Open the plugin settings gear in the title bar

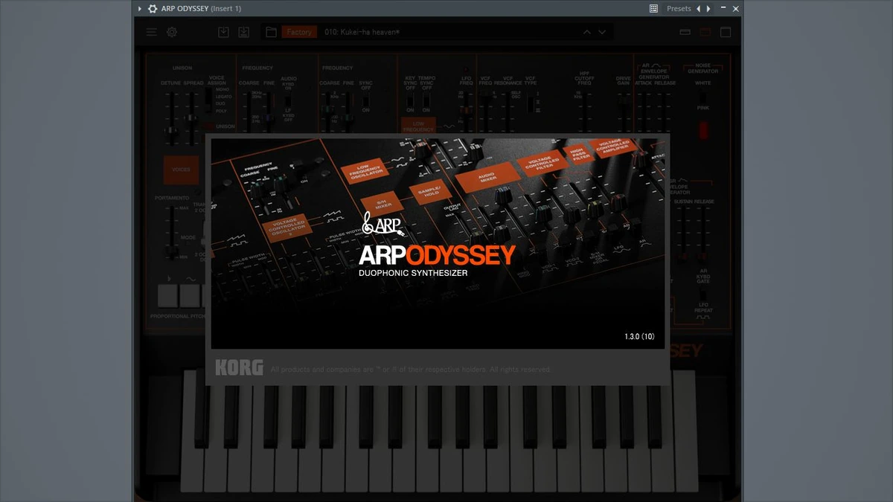[x=153, y=9]
